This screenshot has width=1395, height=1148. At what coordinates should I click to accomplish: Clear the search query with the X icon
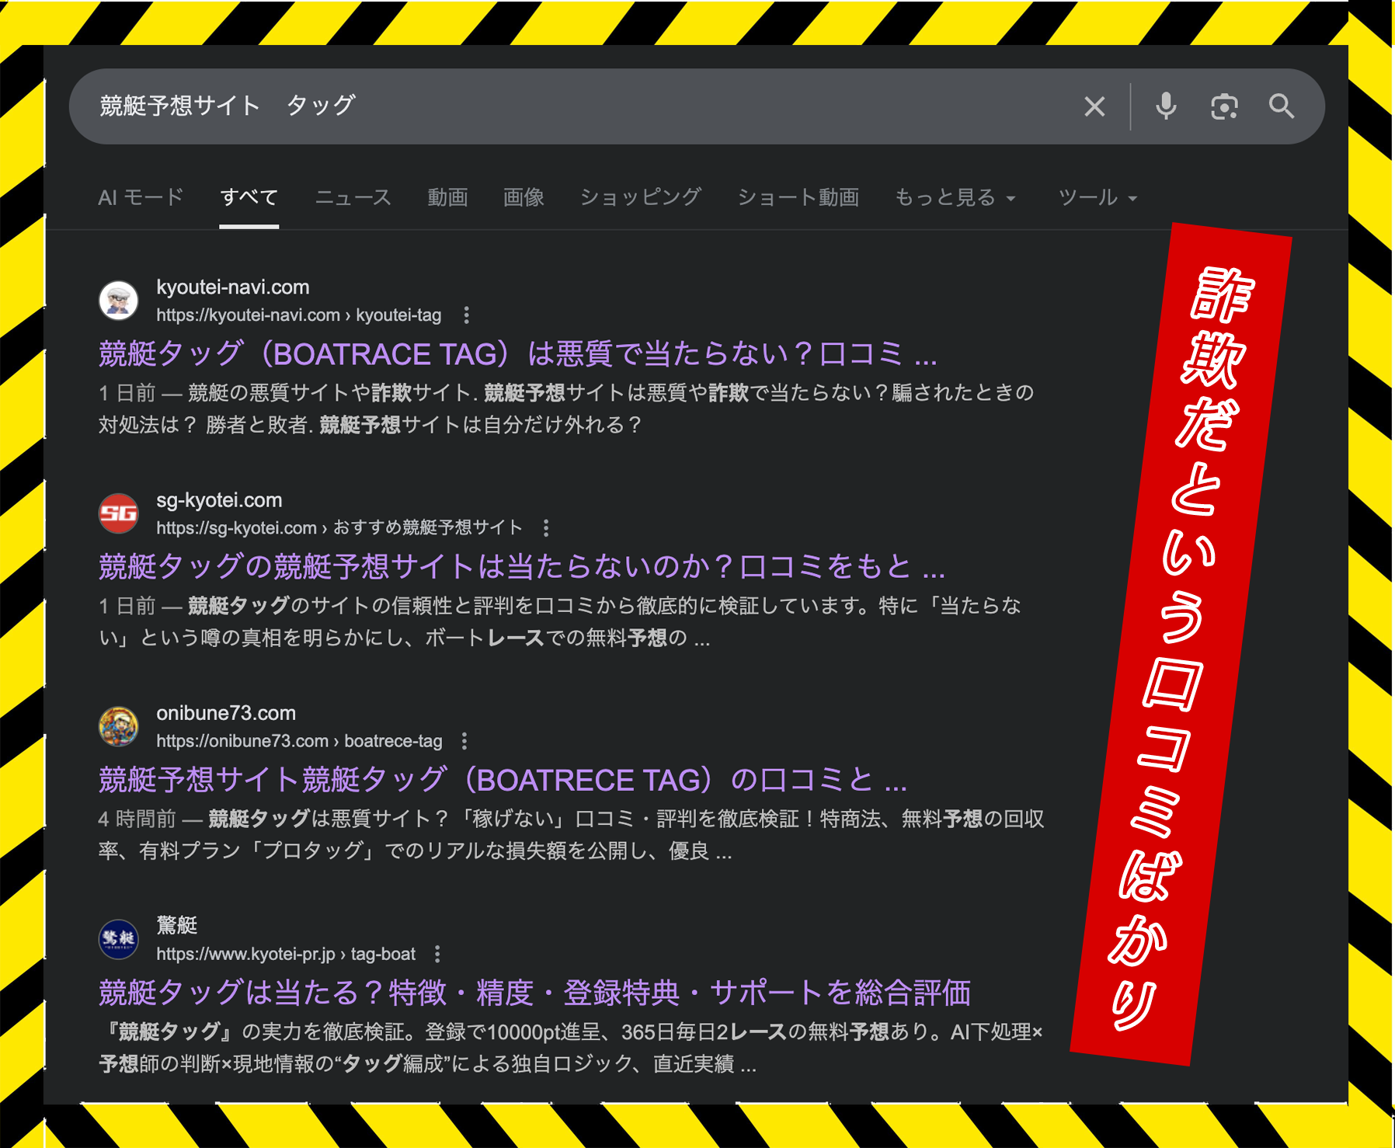1094,106
